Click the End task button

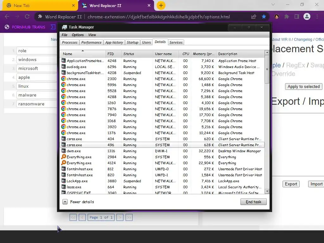[253, 202]
